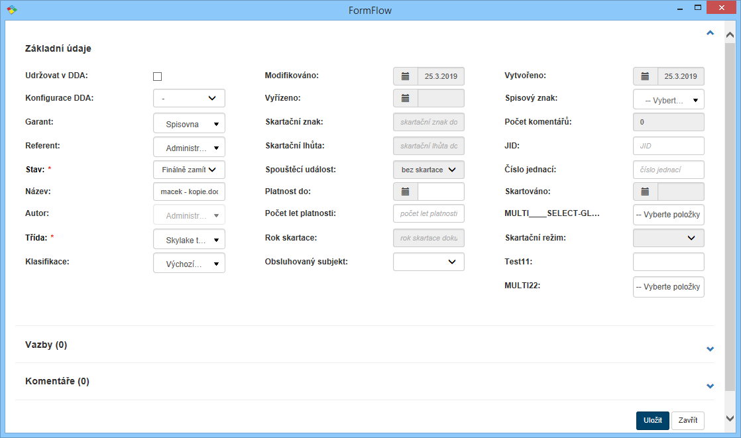The image size is (741, 438).
Task: Open the Konfigurace DDA dropdown
Action: [x=189, y=99]
